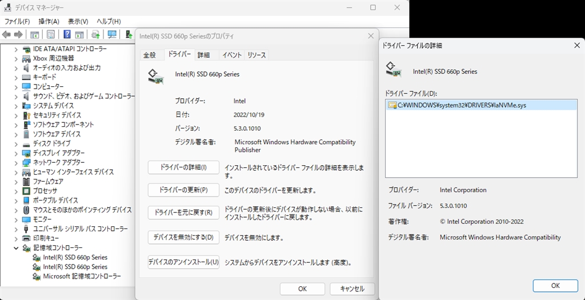Click the ドライバーの詳細(I) button

(x=183, y=167)
